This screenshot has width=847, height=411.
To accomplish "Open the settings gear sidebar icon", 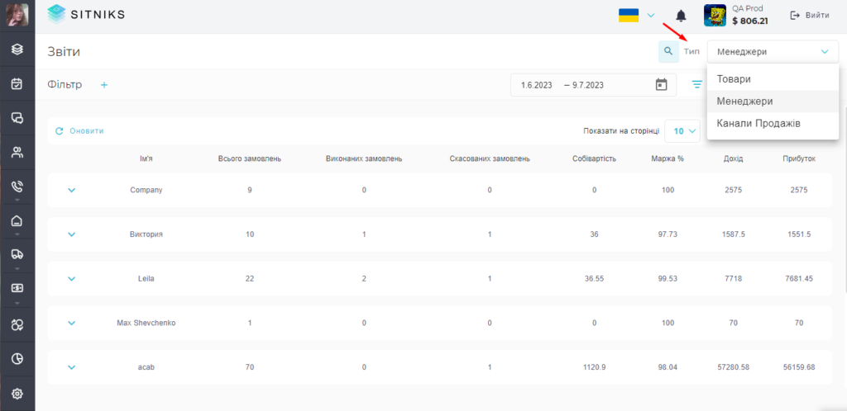I will click(x=17, y=394).
